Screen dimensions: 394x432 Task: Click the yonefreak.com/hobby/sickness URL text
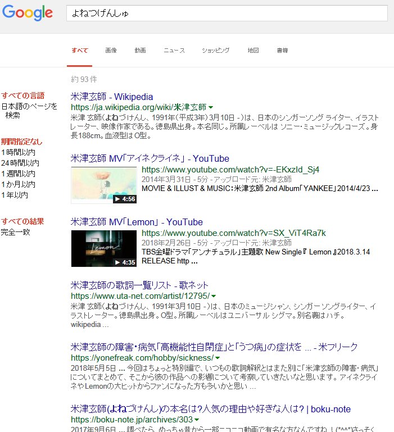142,358
